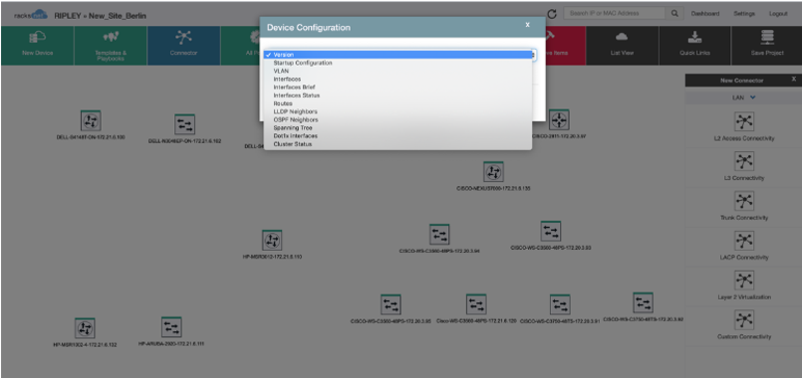Select Custom Connectivity icon
The image size is (803, 378).
click(x=743, y=320)
